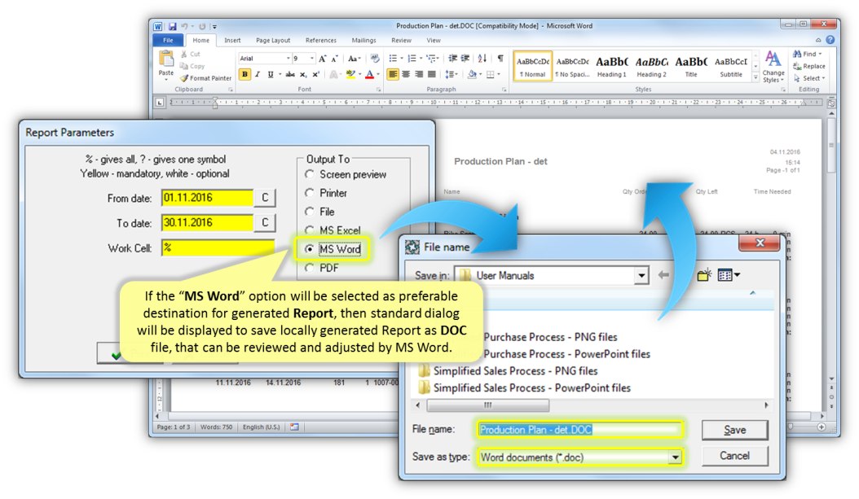Switch to the Page Layout tab
The height and width of the screenshot is (499, 859).
(x=273, y=40)
